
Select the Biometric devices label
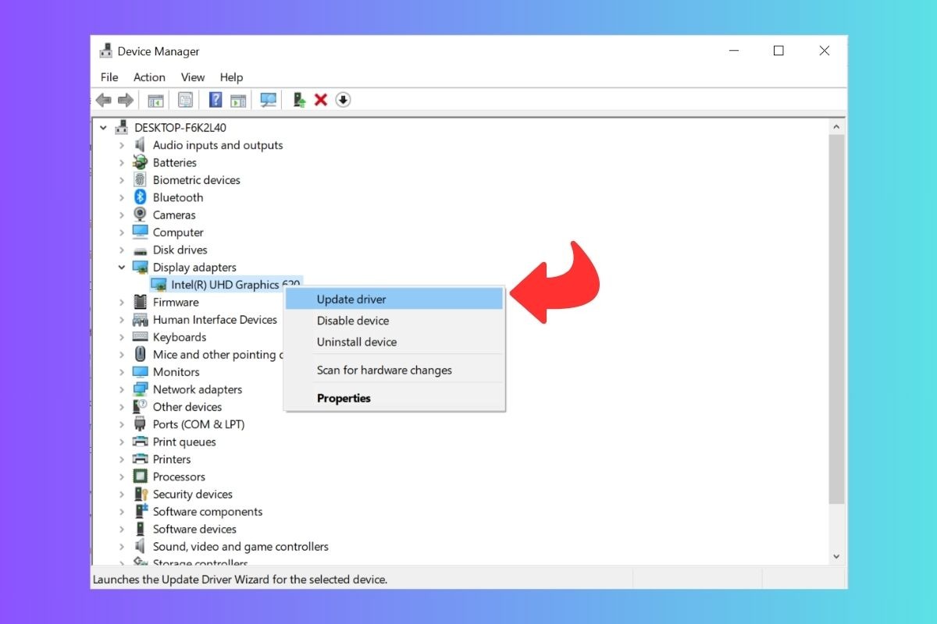point(197,180)
